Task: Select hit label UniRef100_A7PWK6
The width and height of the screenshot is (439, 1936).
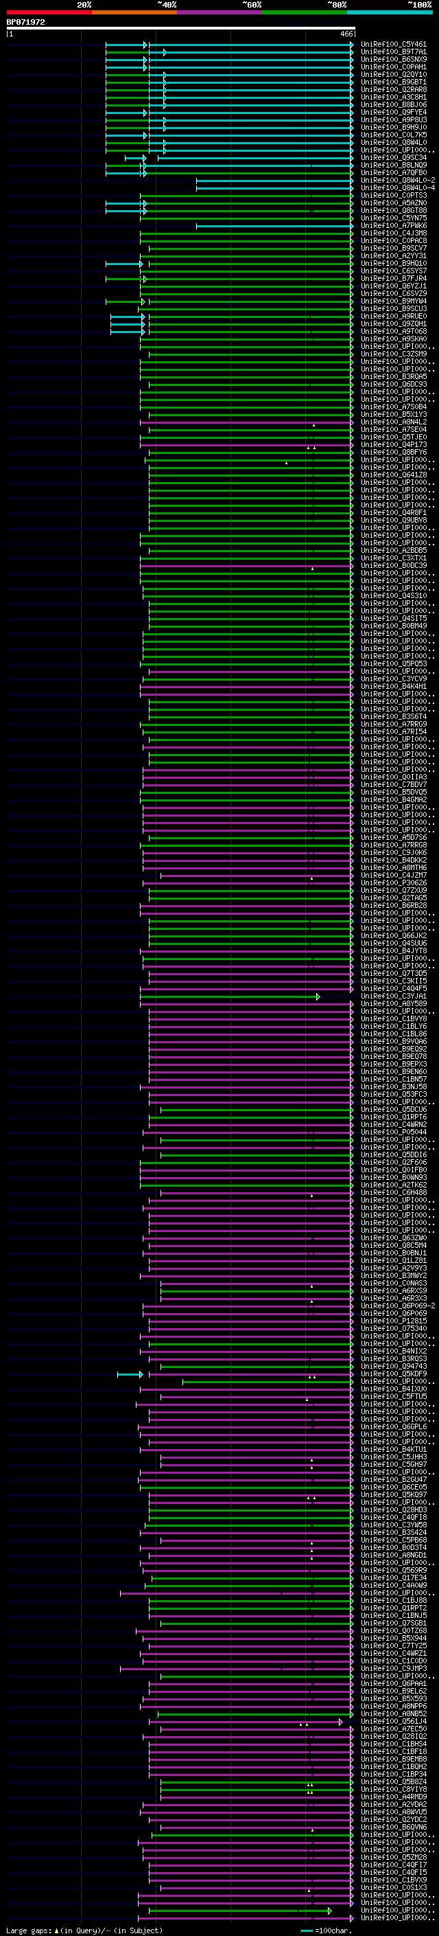Action: click(394, 225)
